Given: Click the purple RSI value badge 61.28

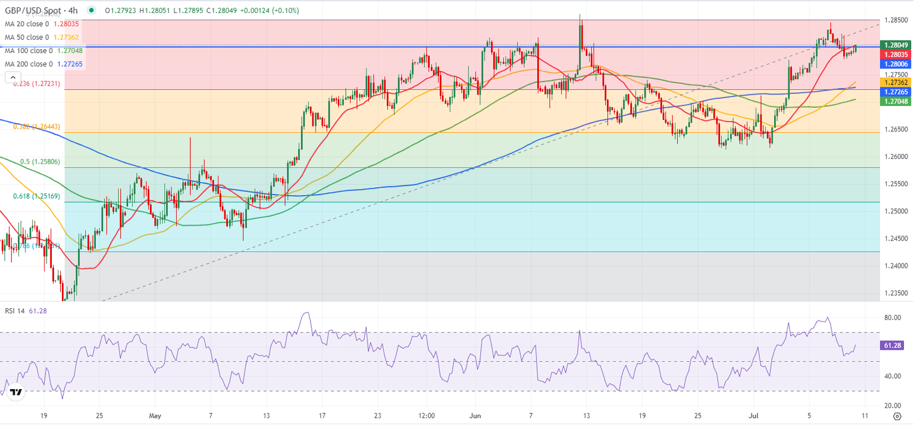Looking at the screenshot, I should tap(893, 345).
